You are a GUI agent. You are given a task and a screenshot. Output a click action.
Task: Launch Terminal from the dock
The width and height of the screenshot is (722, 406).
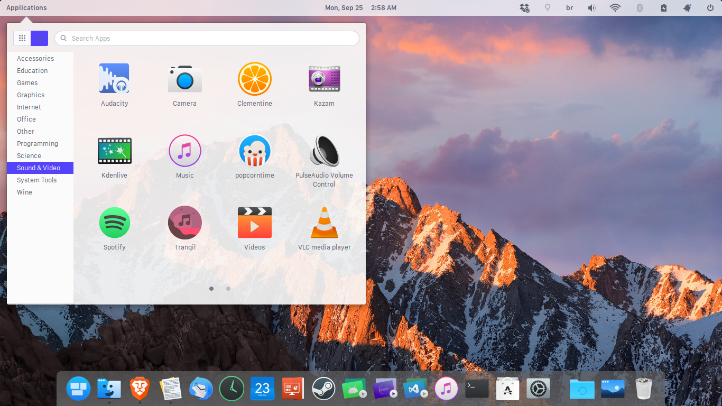(x=477, y=389)
